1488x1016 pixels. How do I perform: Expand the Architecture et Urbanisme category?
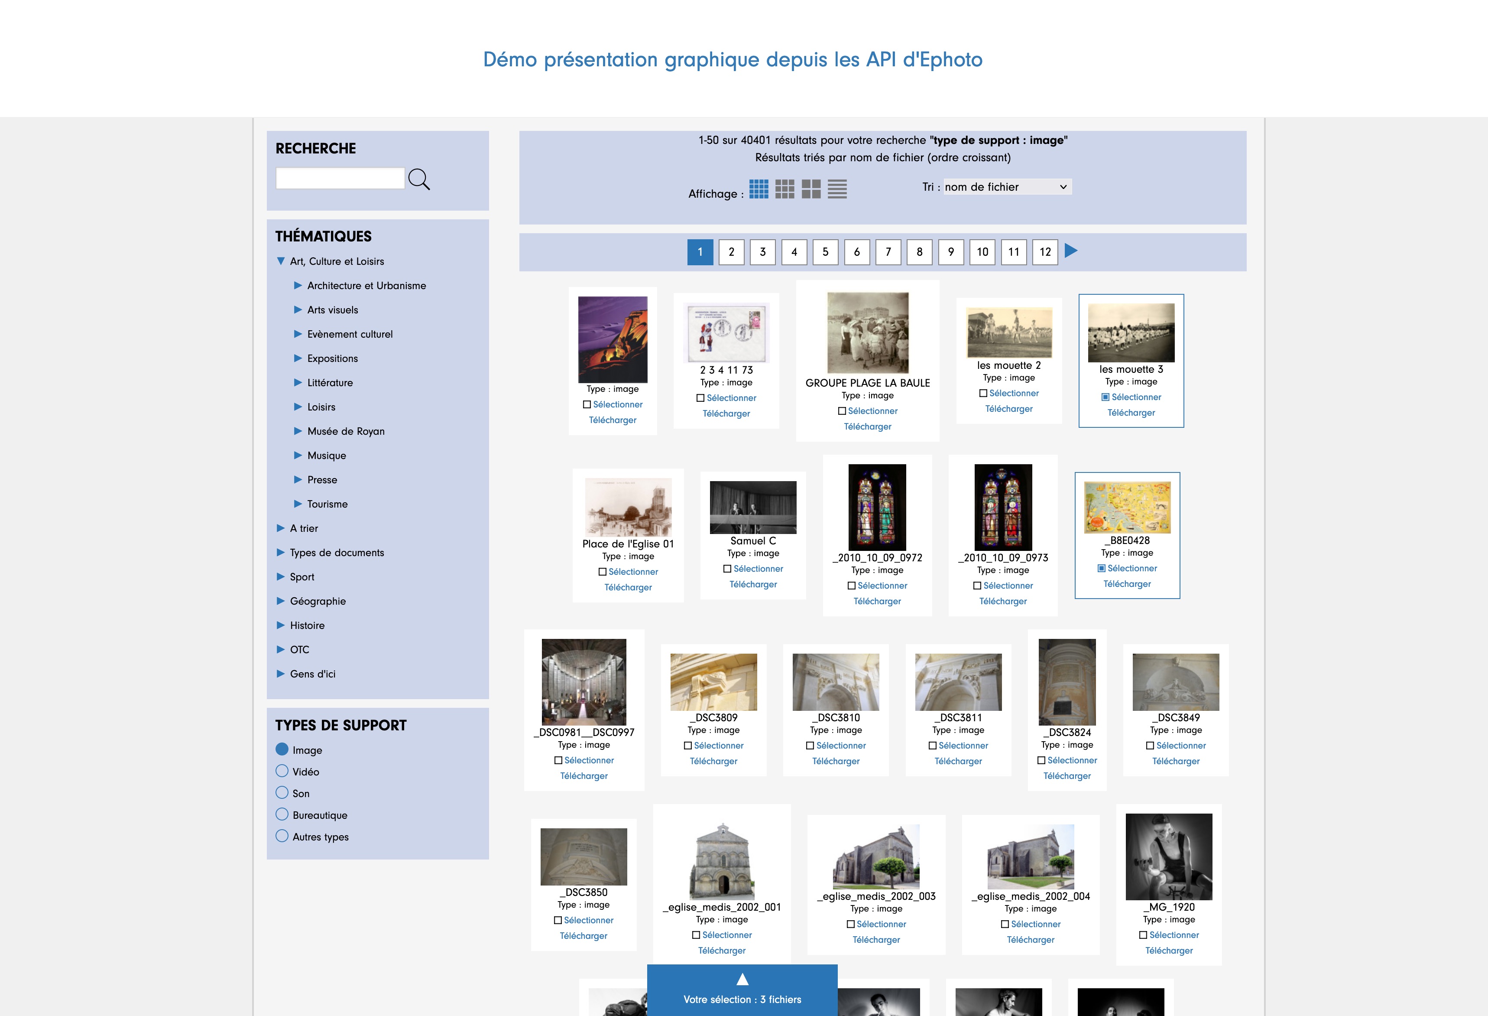pyautogui.click(x=298, y=286)
